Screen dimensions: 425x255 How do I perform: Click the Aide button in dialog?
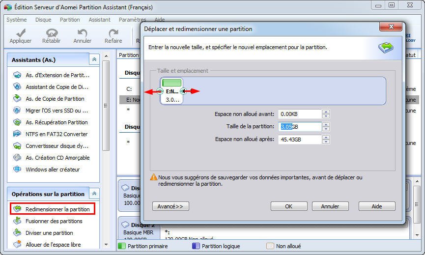pyautogui.click(x=377, y=206)
